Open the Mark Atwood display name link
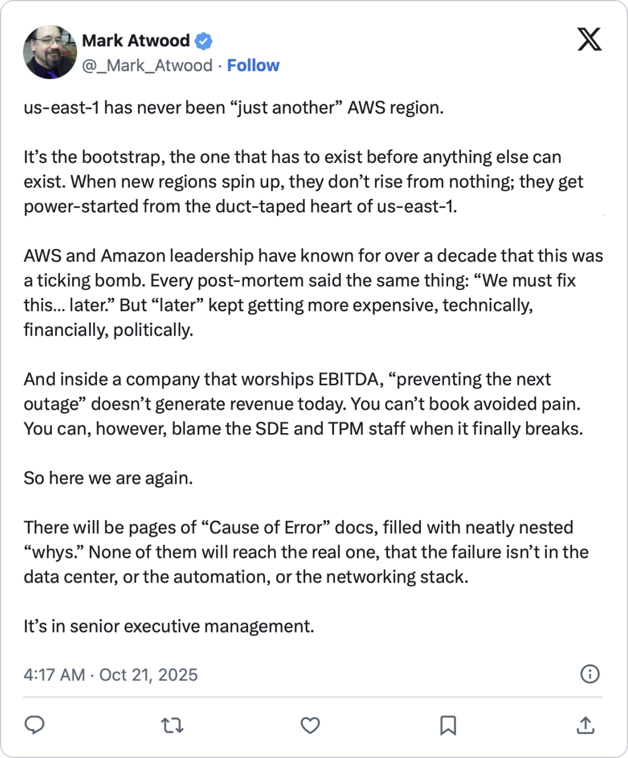Screen dimensions: 628x758 [x=136, y=41]
